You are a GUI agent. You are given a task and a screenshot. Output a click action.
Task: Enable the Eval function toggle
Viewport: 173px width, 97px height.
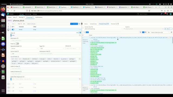click(x=13, y=84)
